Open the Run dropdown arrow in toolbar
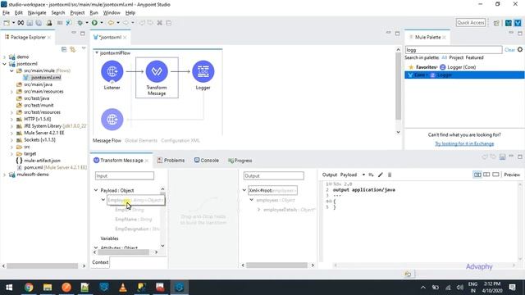Viewport: 525px width, 295px height. coord(102,23)
